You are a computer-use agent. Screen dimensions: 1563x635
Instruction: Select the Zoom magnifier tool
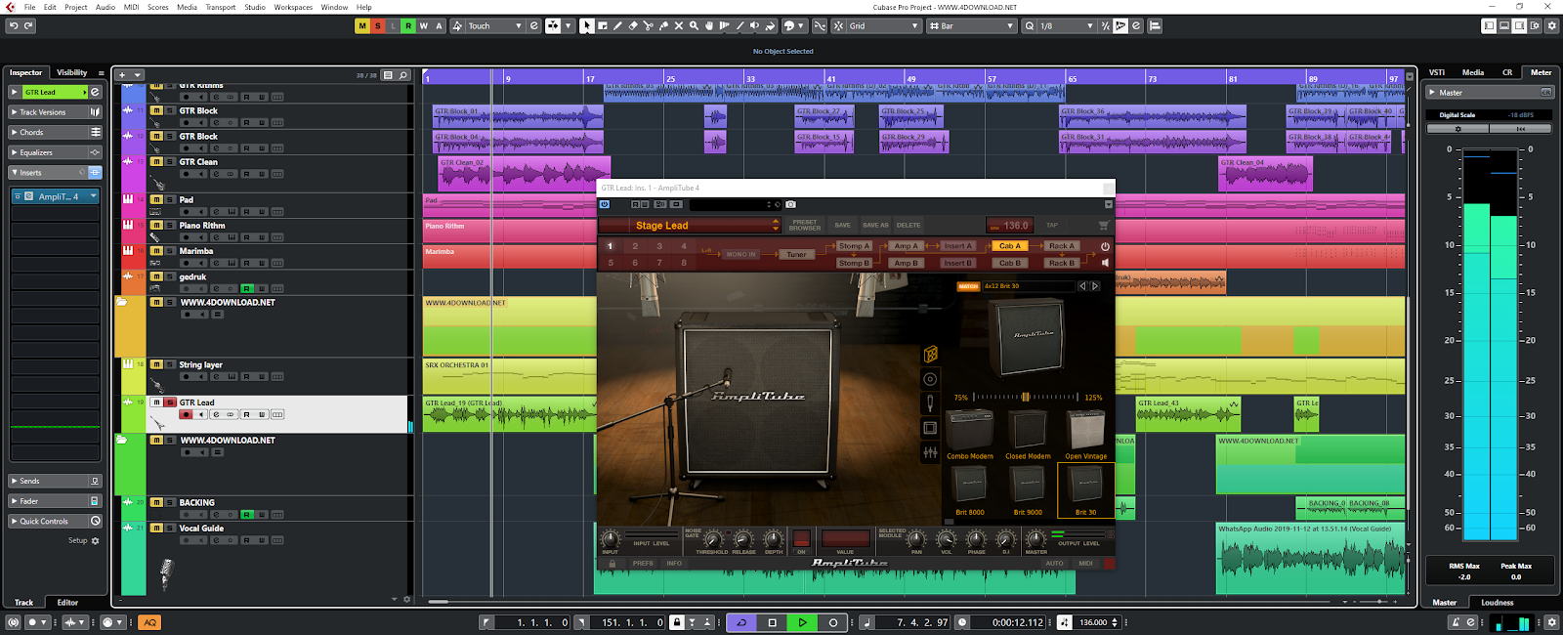coord(694,25)
